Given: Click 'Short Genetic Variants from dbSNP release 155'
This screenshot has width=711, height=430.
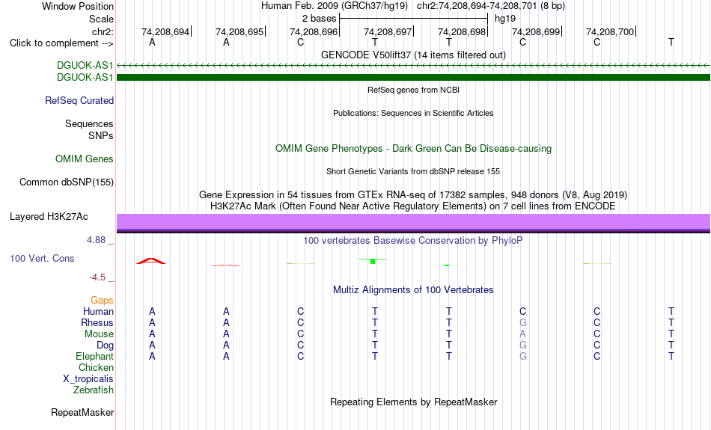Looking at the screenshot, I should (x=413, y=171).
